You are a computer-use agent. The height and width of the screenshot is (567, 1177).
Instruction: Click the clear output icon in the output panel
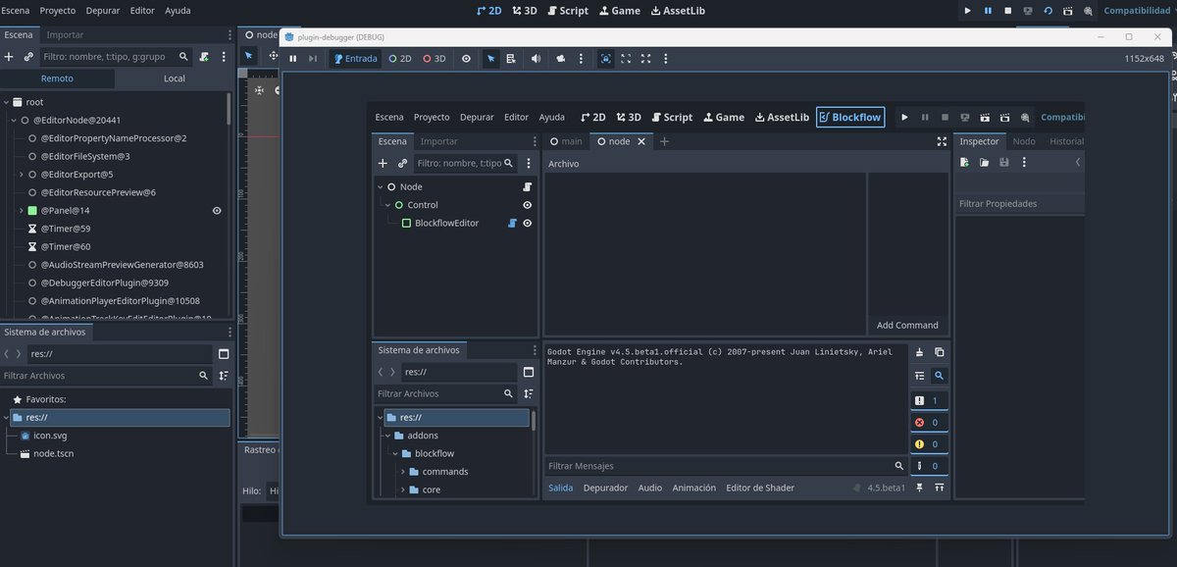[x=919, y=352]
